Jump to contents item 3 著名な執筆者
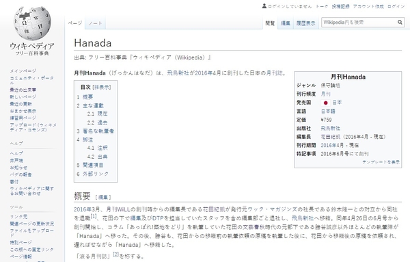 96,131
